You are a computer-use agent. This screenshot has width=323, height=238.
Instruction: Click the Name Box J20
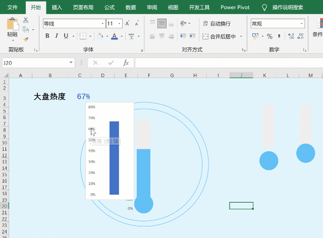pyautogui.click(x=38, y=63)
